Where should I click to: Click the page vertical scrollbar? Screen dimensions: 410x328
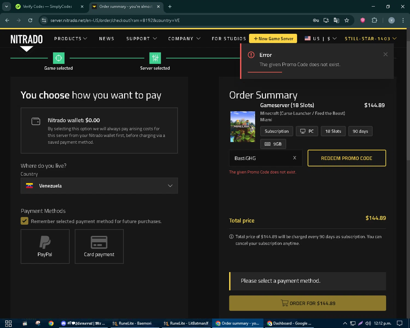coord(408,101)
